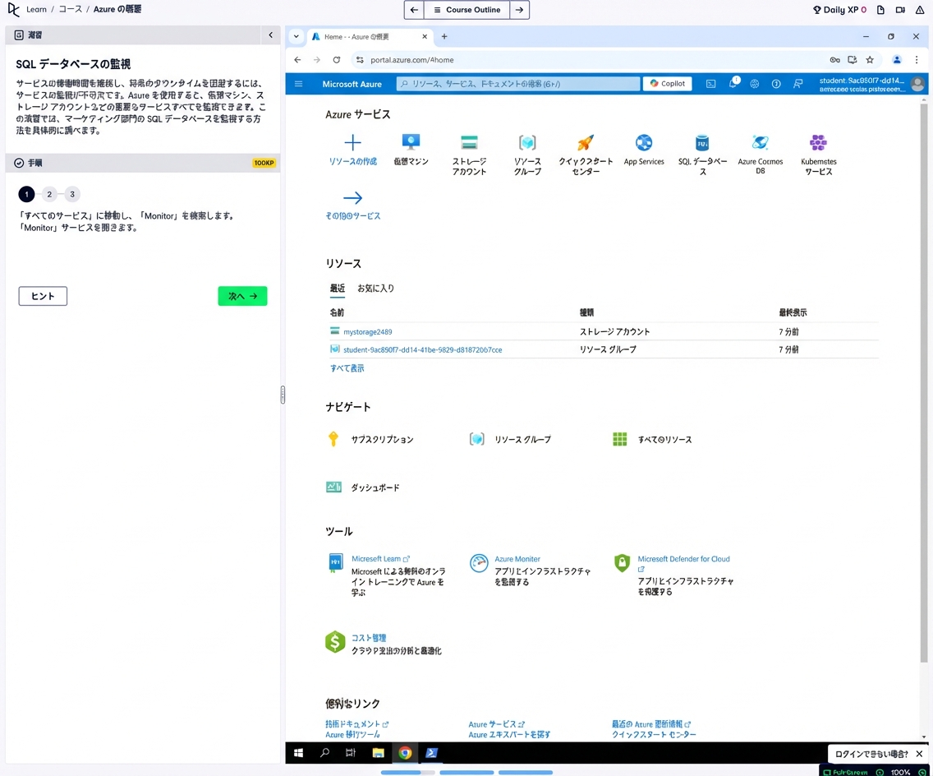The height and width of the screenshot is (776, 933).
Task: Go to next course exercise arrow
Action: 519,10
